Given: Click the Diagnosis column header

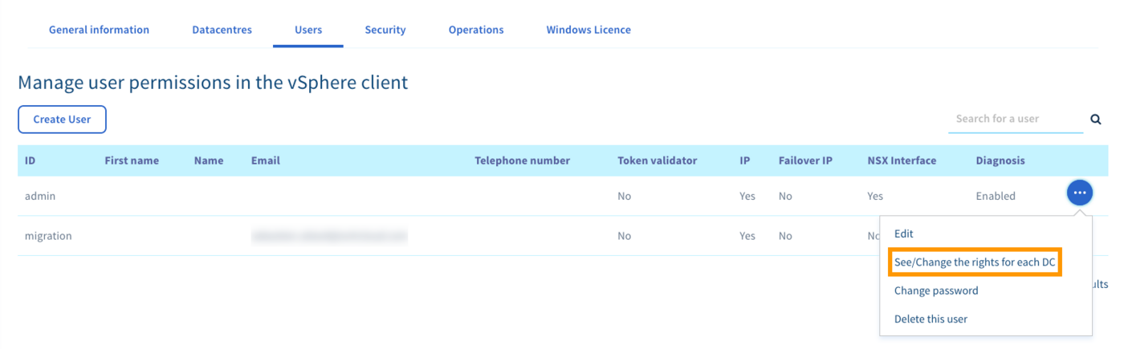Looking at the screenshot, I should (x=1000, y=160).
